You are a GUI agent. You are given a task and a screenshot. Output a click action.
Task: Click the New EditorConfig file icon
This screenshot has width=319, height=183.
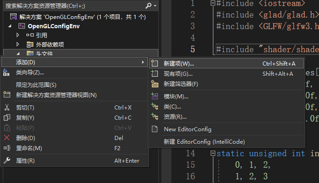click(155, 129)
